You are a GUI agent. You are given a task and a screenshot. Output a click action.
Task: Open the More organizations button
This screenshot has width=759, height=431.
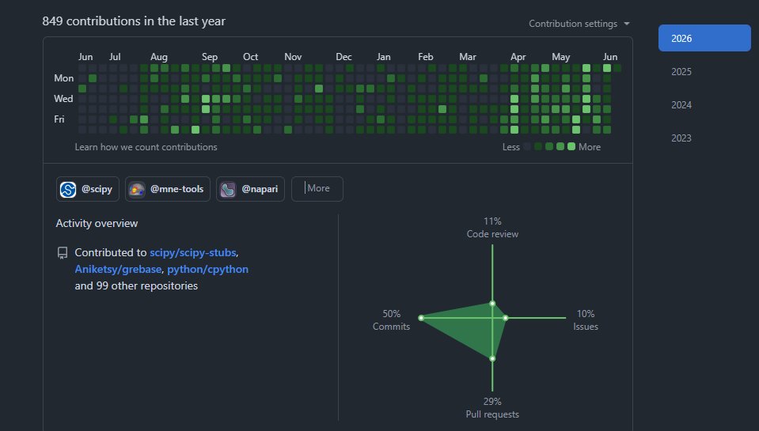pyautogui.click(x=317, y=189)
